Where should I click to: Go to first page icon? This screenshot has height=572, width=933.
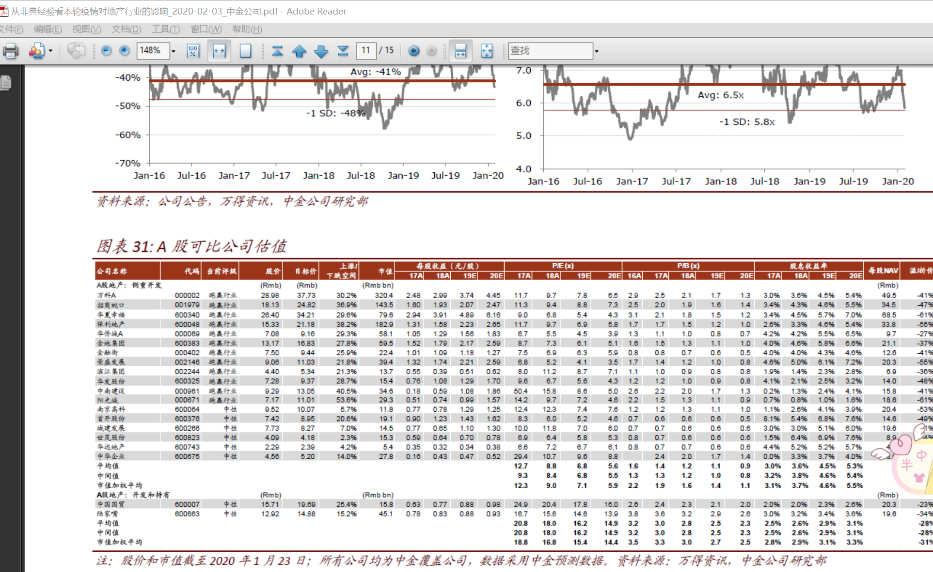click(277, 51)
